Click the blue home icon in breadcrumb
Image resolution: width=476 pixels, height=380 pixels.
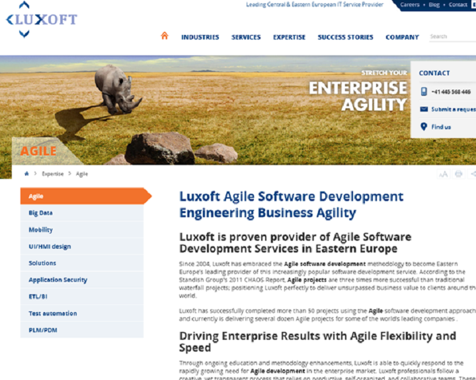pos(26,174)
